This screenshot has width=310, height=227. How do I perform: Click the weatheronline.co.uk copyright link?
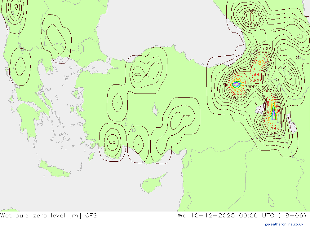tap(284, 224)
